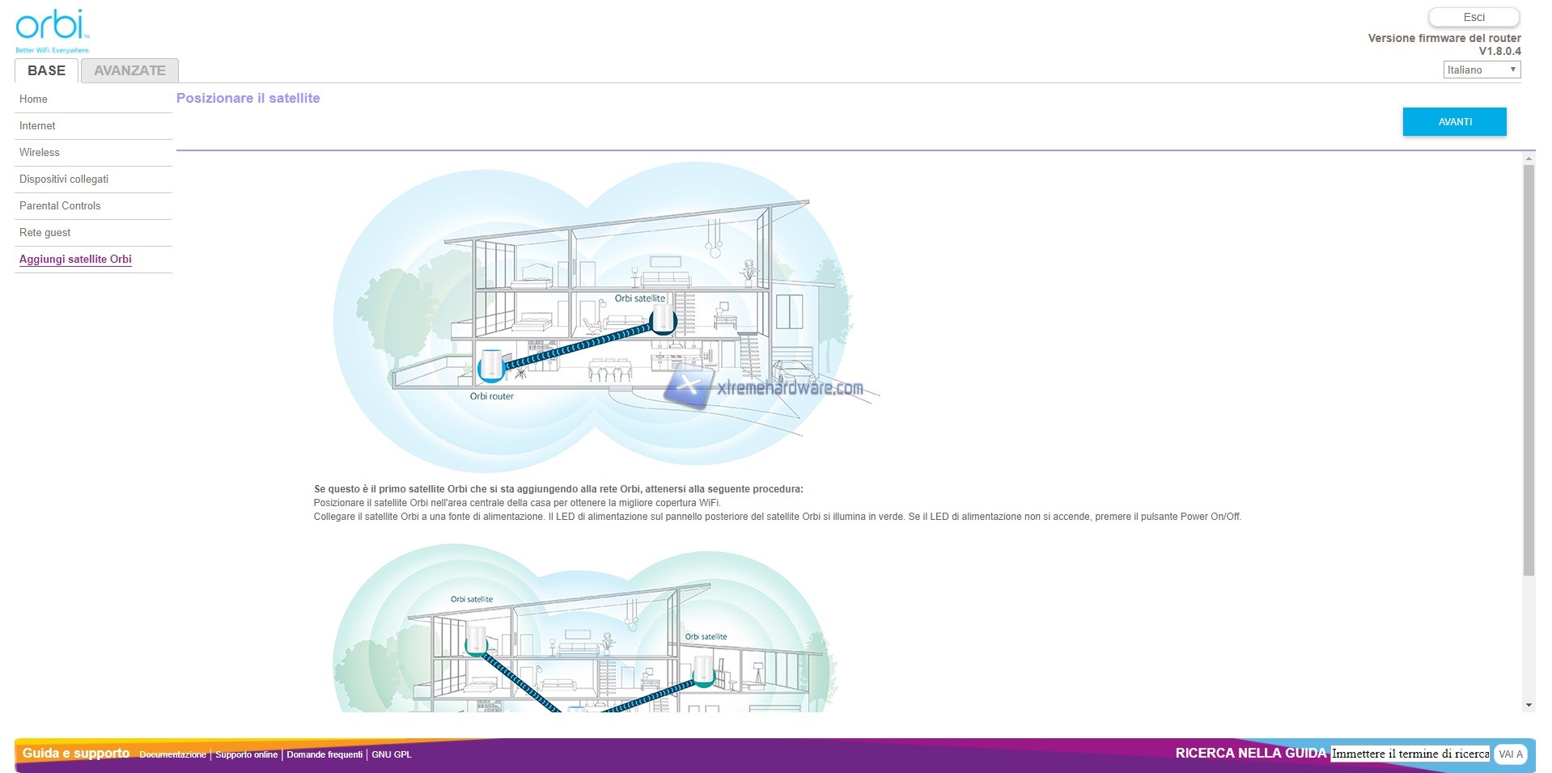The image size is (1552, 773).
Task: Select Internet in the sidebar
Action: click(x=37, y=126)
